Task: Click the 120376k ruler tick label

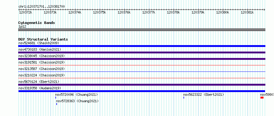Action: (124, 12)
